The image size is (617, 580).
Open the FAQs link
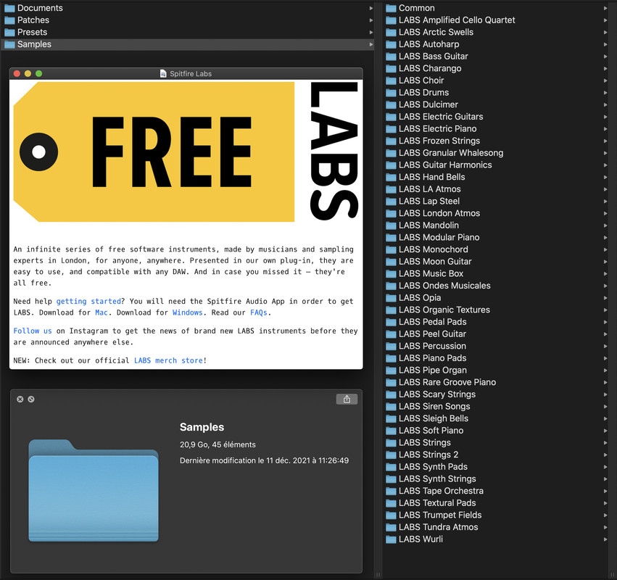coord(259,312)
